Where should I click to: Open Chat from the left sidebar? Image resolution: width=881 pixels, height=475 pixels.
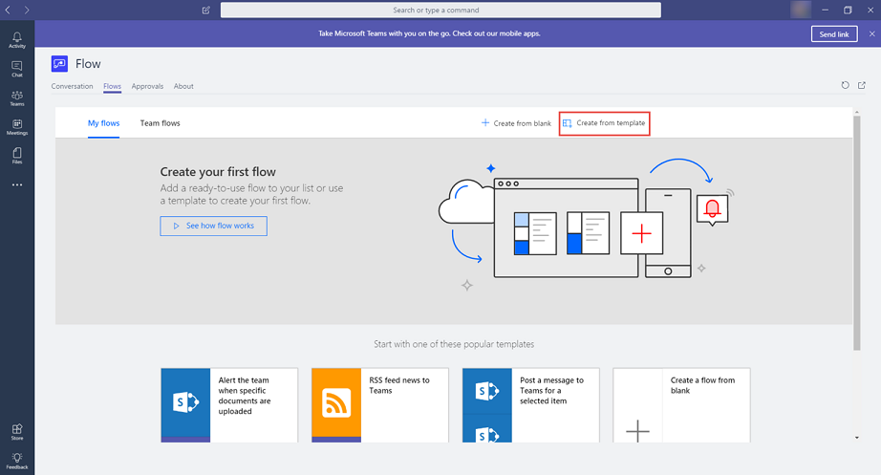(x=17, y=69)
